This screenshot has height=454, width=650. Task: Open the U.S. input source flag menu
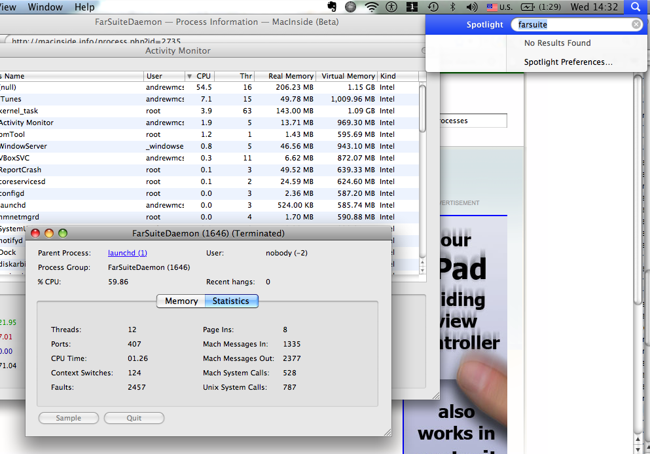499,7
